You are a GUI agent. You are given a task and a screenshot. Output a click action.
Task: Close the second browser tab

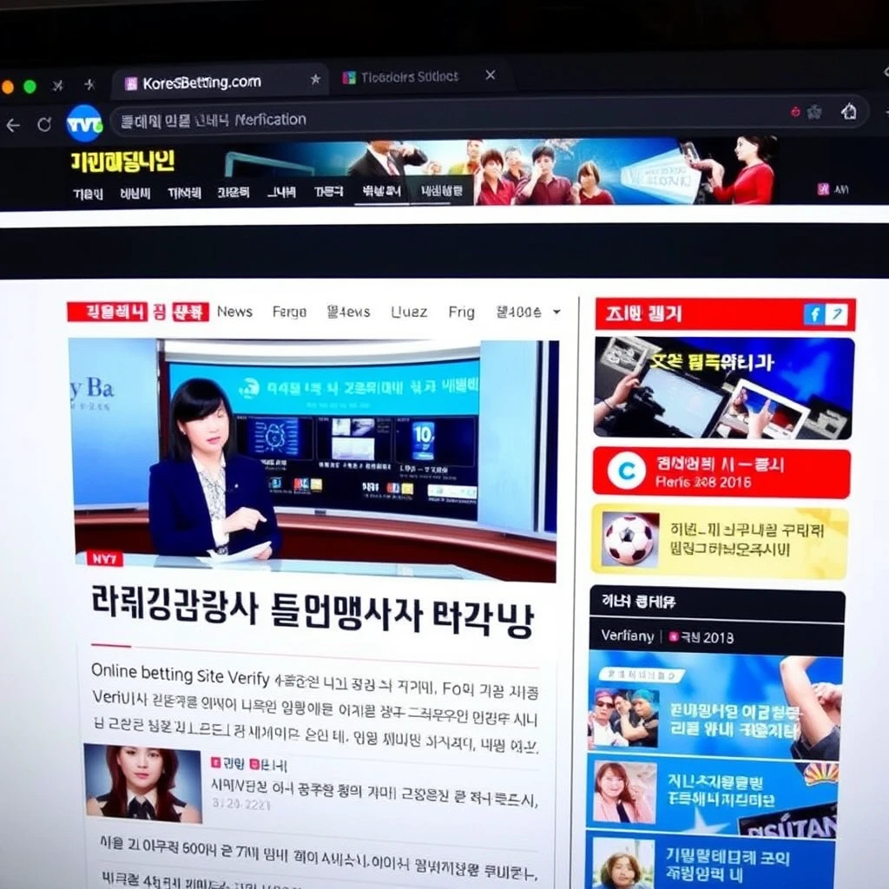pos(490,76)
